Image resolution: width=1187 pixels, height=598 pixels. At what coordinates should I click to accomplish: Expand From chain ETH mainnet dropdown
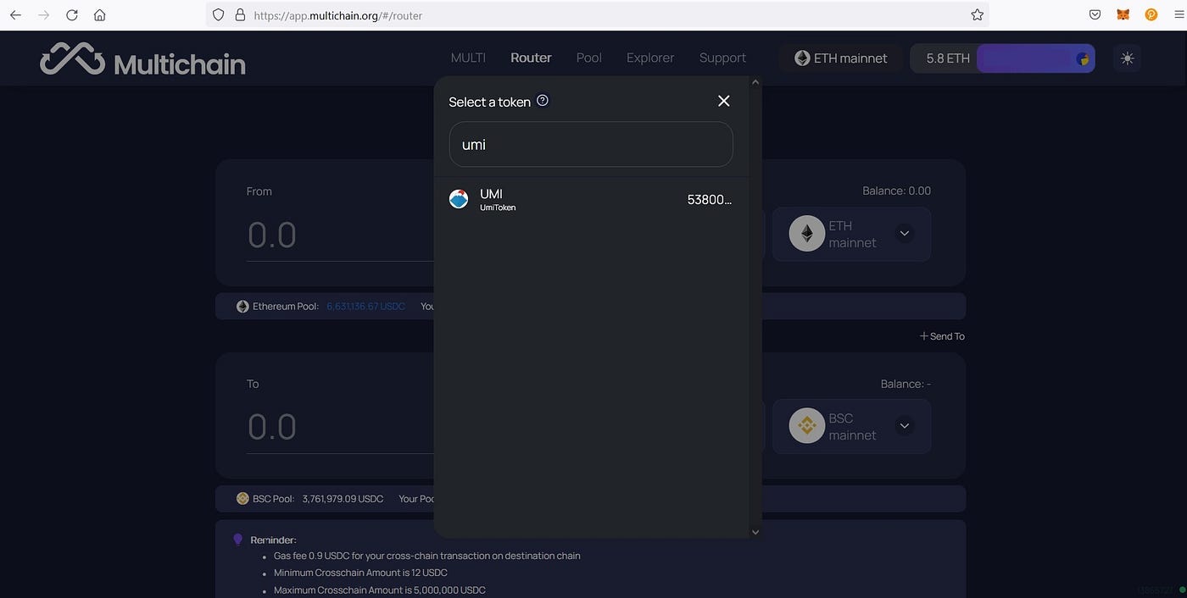[x=851, y=234]
